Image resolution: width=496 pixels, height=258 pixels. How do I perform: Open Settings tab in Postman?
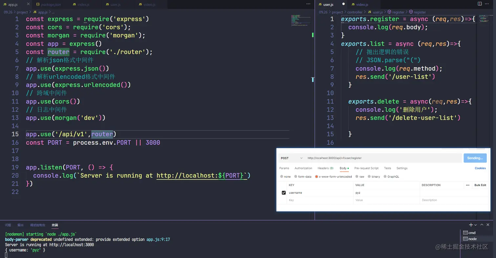tap(402, 168)
